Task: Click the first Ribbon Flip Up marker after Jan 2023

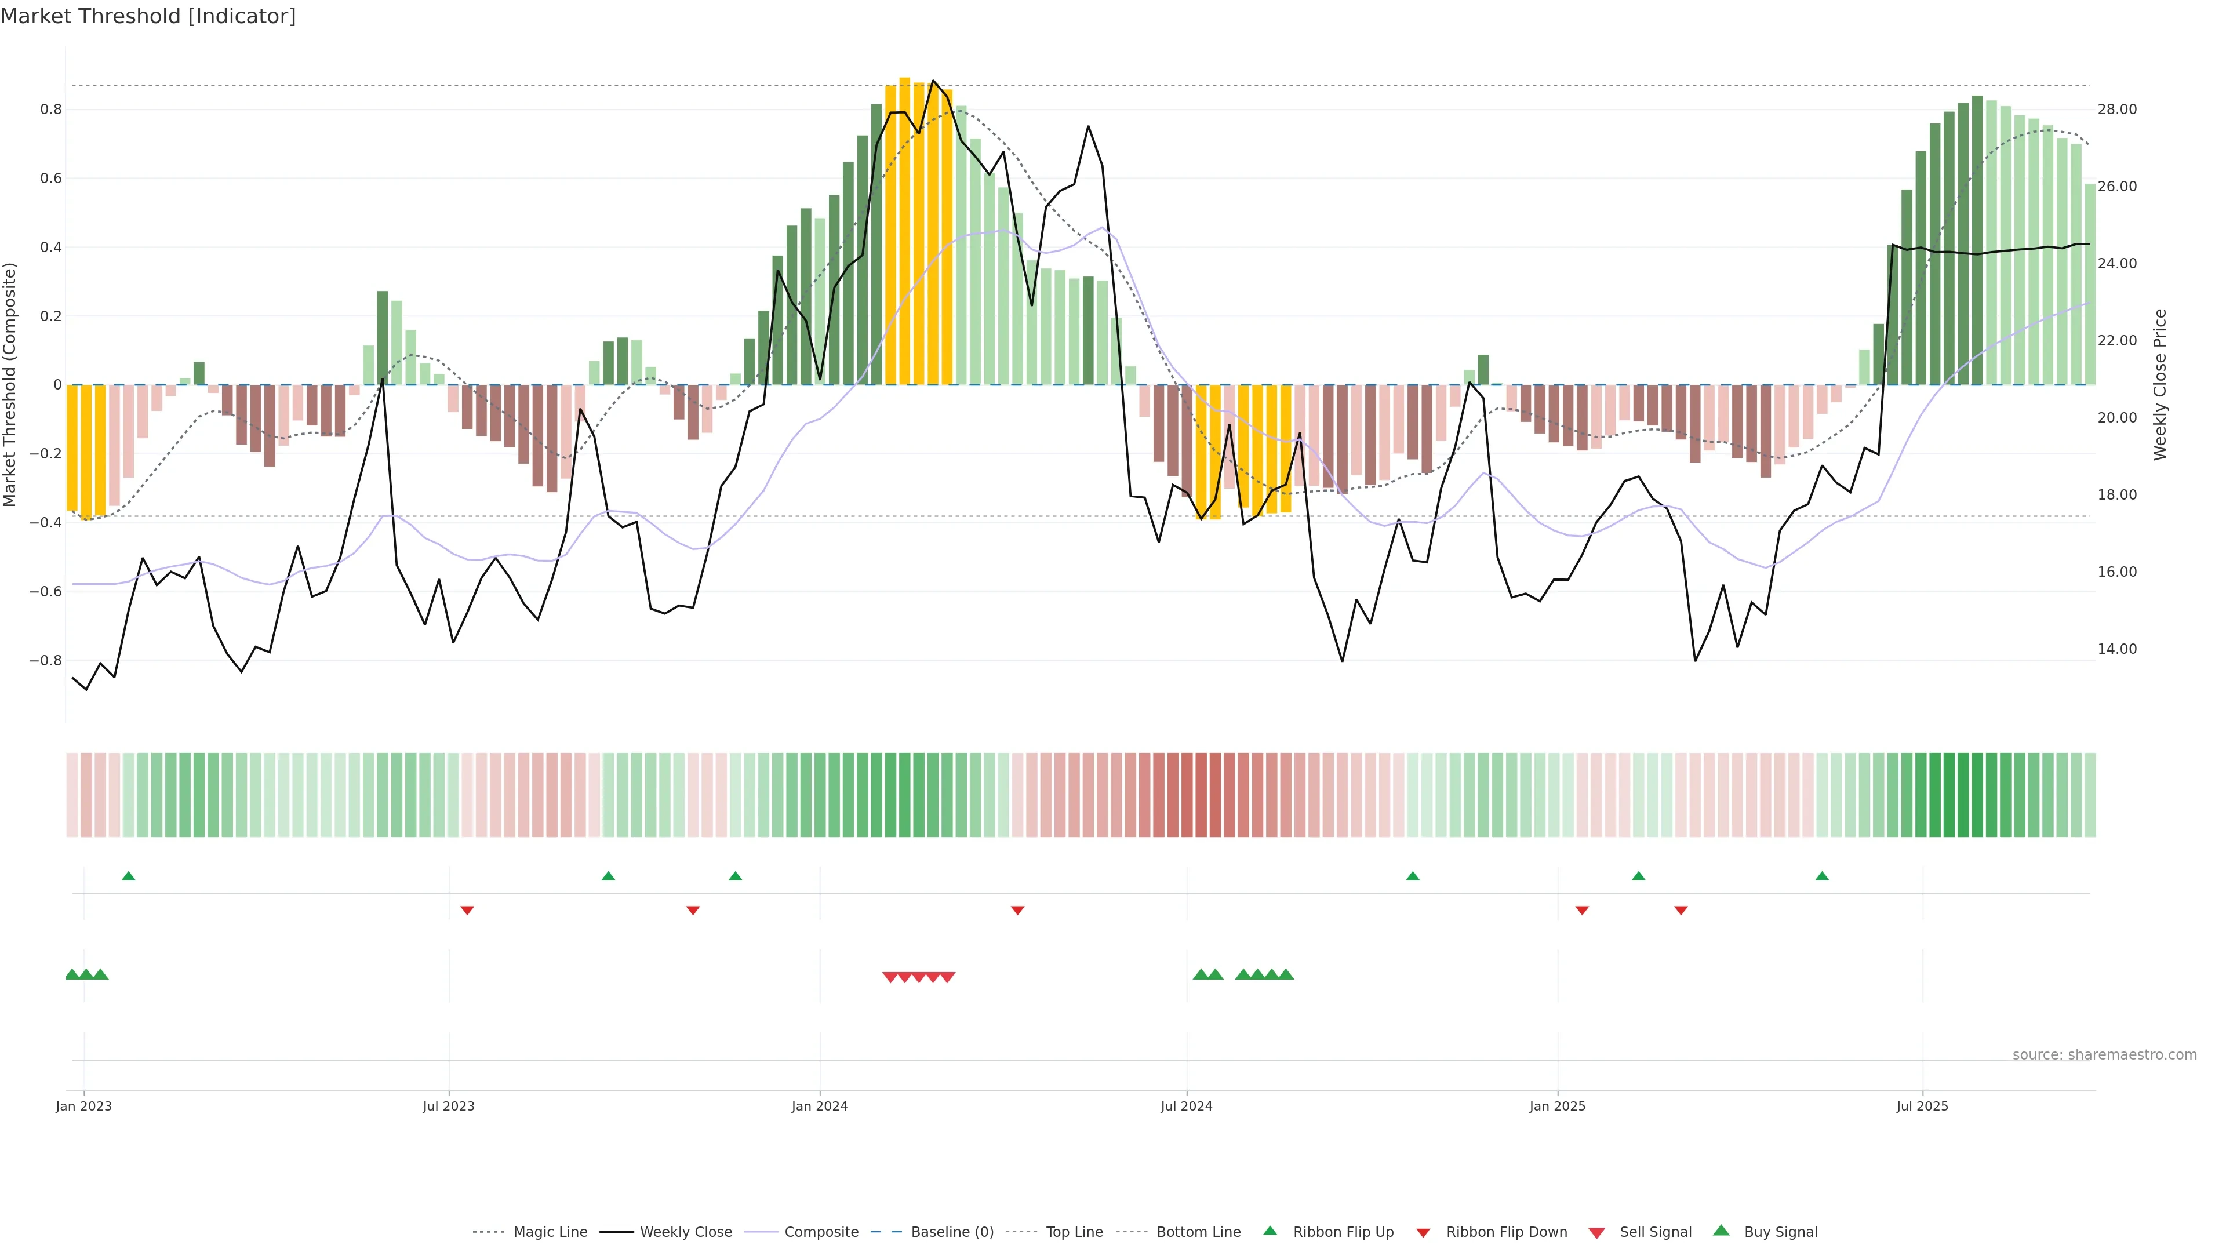Action: click(129, 876)
